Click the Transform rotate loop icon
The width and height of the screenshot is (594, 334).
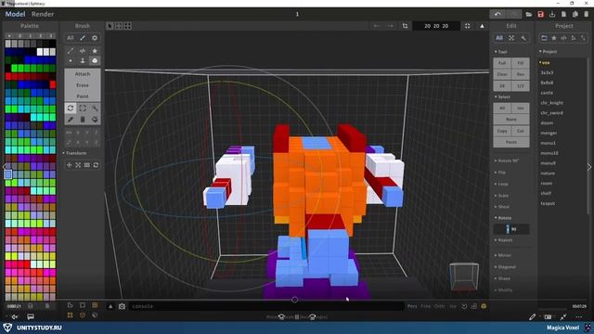(x=96, y=165)
